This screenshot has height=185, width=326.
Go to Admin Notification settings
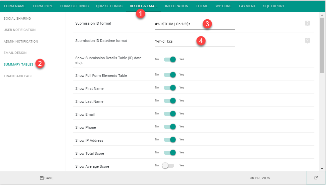click(21, 42)
